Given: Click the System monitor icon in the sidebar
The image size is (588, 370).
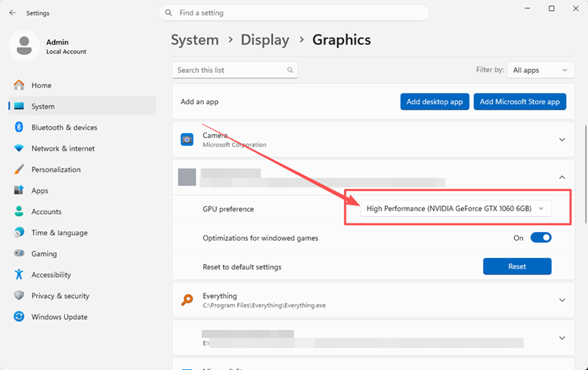Looking at the screenshot, I should tap(19, 106).
